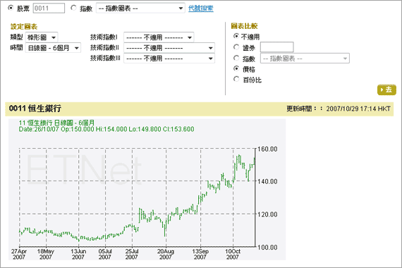Click the 設定圖表 section heading
The height and width of the screenshot is (268, 402).
(x=24, y=26)
